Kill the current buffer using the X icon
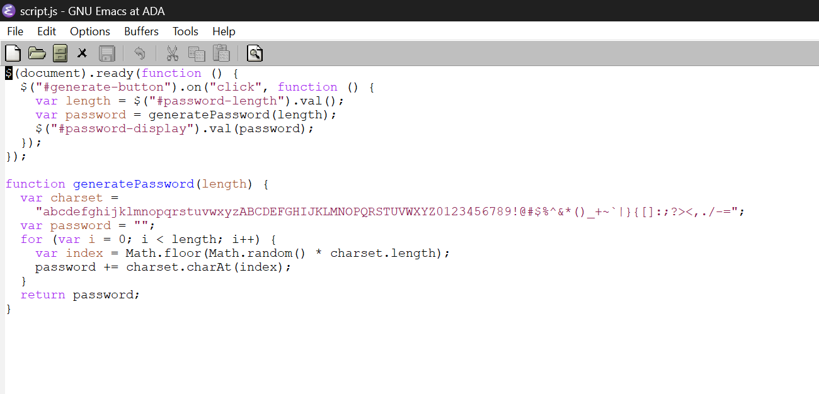Screen dimensions: 819x394 pyautogui.click(x=82, y=53)
